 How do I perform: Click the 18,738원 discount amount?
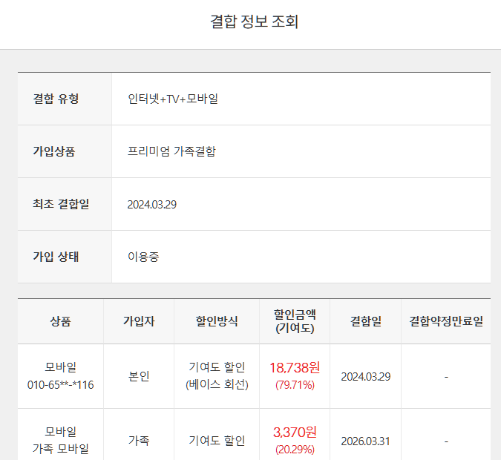click(295, 368)
